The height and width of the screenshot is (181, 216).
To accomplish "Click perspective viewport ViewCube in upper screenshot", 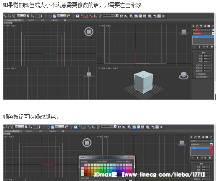I will (x=184, y=75).
